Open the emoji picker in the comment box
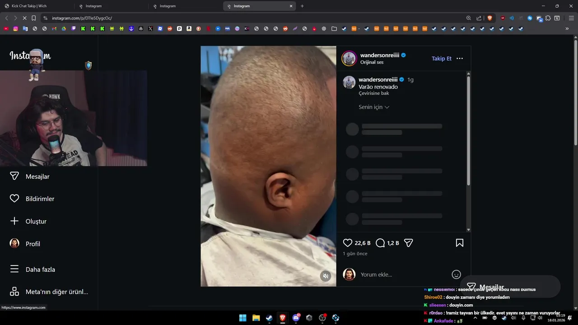 (457, 274)
